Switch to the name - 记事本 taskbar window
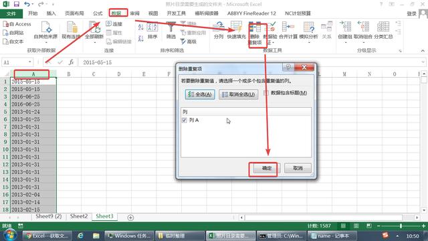The height and width of the screenshot is (241, 428). (332, 236)
